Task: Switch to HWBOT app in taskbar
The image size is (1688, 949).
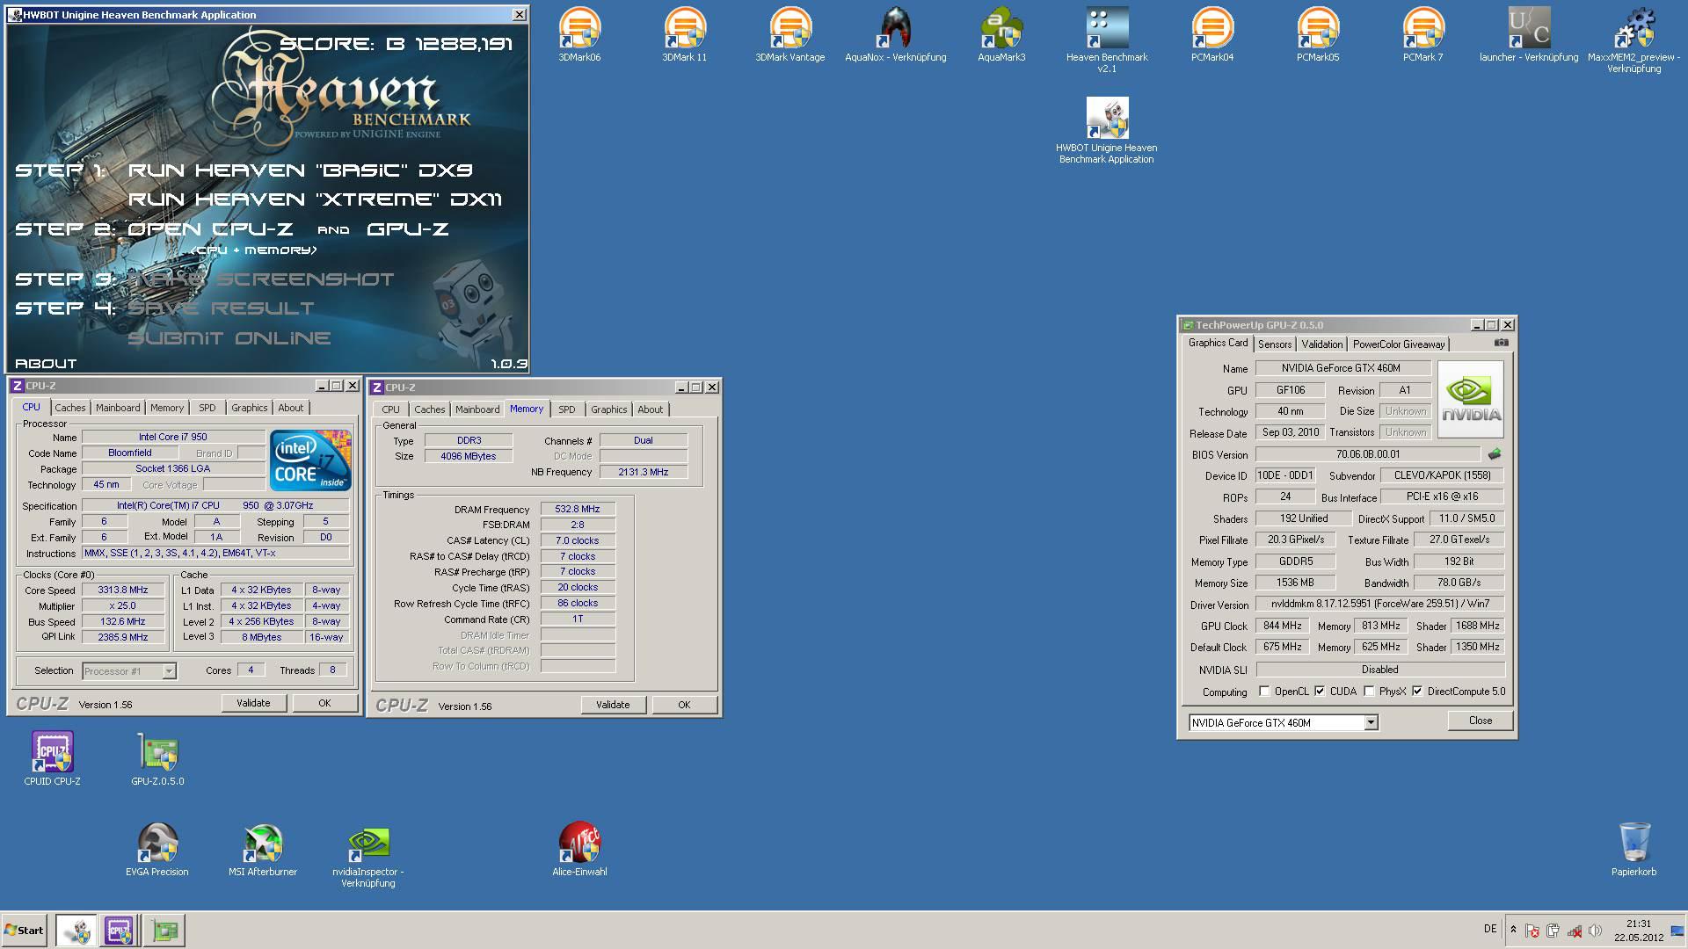Action: [76, 930]
